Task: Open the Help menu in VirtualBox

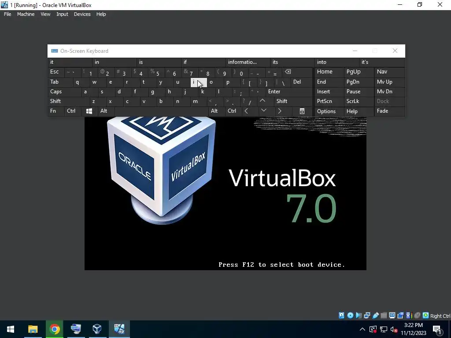Action: [101, 14]
